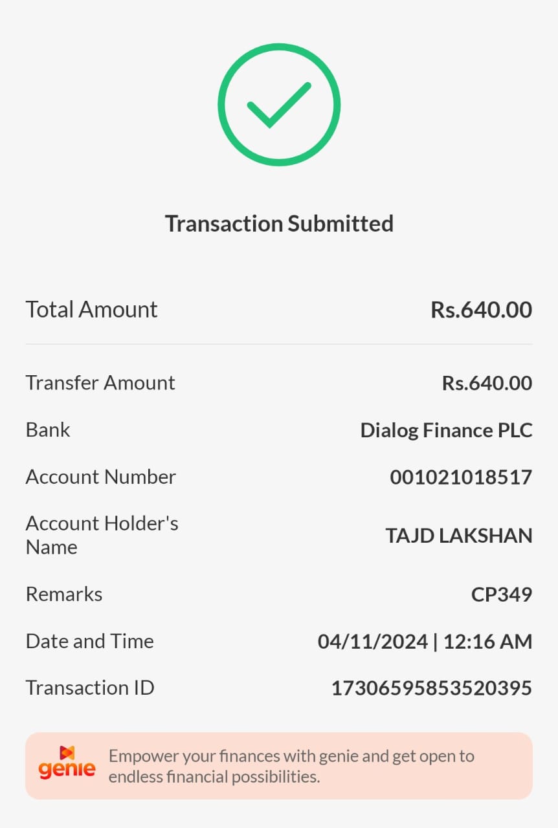Select the Transfer Amount value Rs.640.00
Screen dimensions: 558x828
[487, 383]
